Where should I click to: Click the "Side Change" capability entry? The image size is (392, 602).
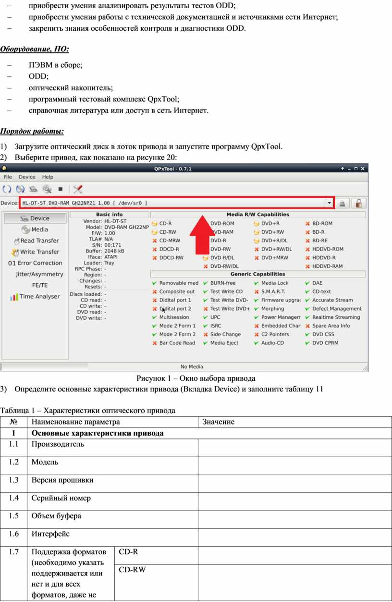point(221,334)
